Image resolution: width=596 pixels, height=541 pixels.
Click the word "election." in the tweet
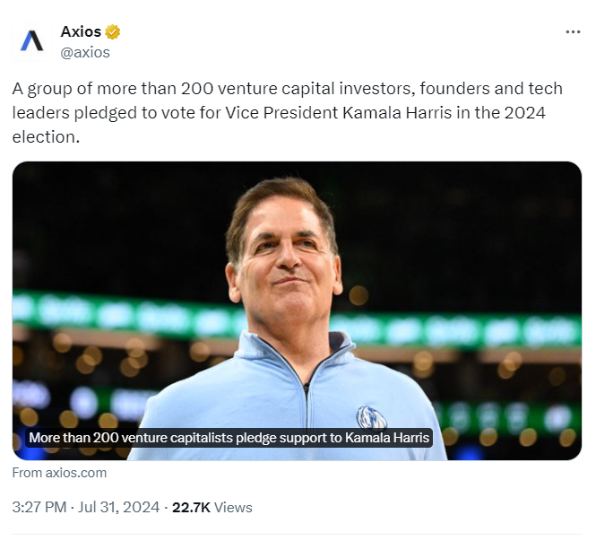[46, 137]
